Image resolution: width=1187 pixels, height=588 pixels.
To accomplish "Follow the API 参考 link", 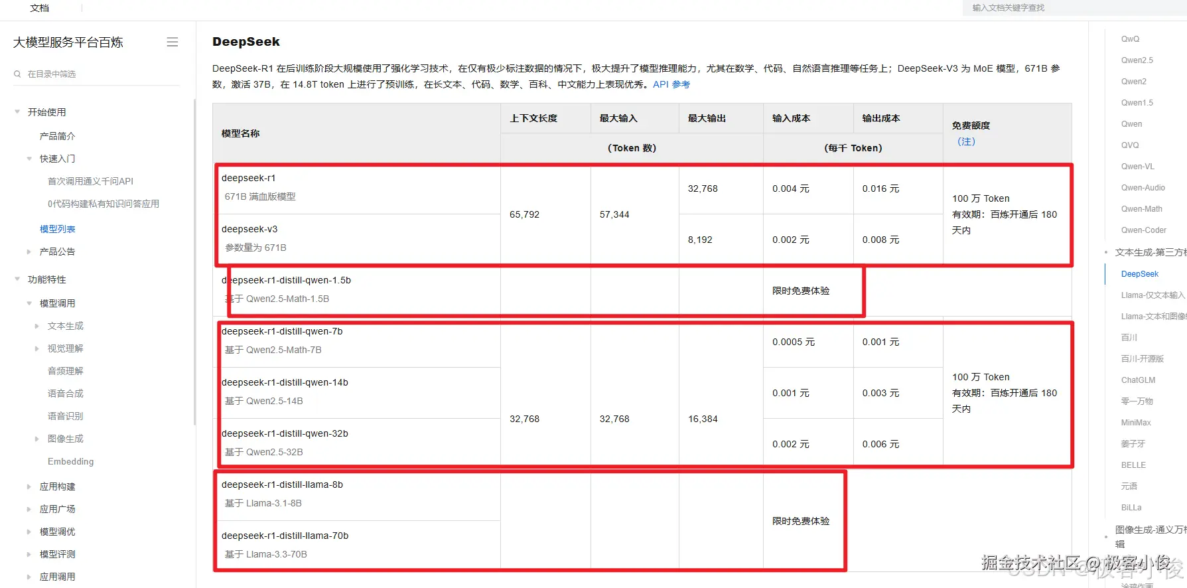I will tap(671, 84).
